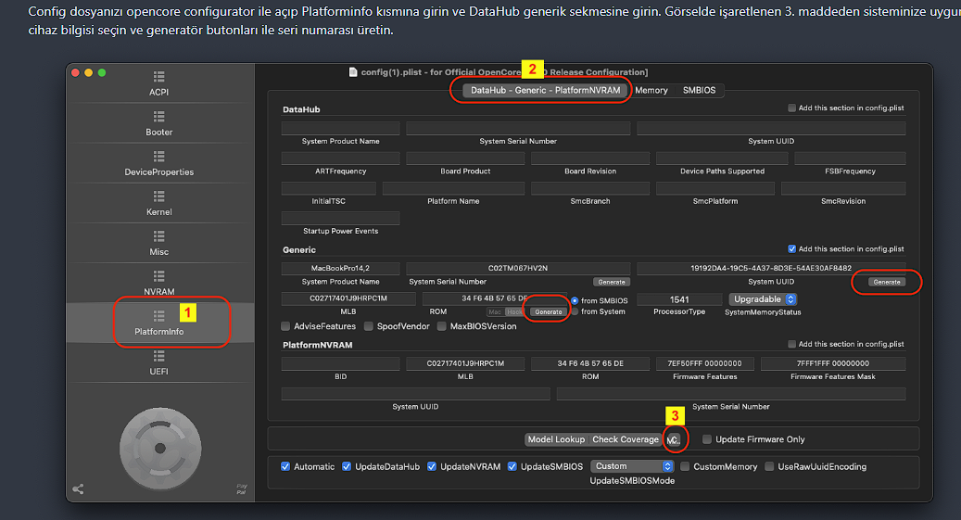Viewport: 961px width, 520px height.
Task: Click DataHub ARTFrequency field
Action: click(x=341, y=159)
